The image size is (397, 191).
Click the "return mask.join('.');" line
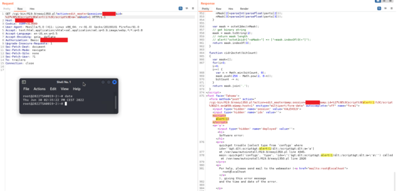click(x=231, y=86)
